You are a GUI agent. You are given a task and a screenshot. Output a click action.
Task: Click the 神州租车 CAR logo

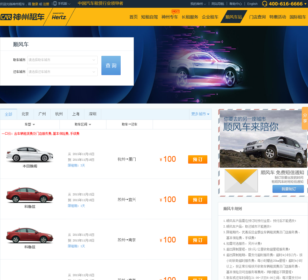pos(22,17)
